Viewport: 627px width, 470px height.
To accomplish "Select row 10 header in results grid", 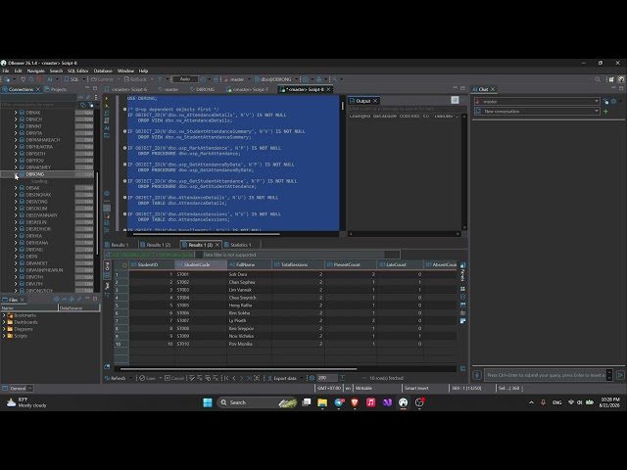I will coord(121,344).
